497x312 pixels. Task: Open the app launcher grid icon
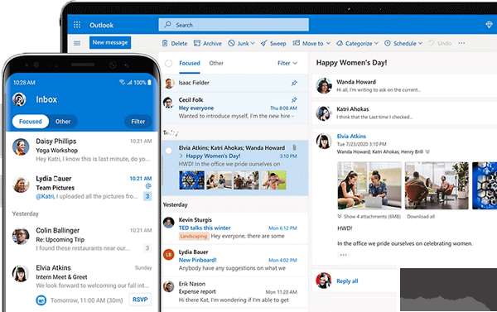77,25
